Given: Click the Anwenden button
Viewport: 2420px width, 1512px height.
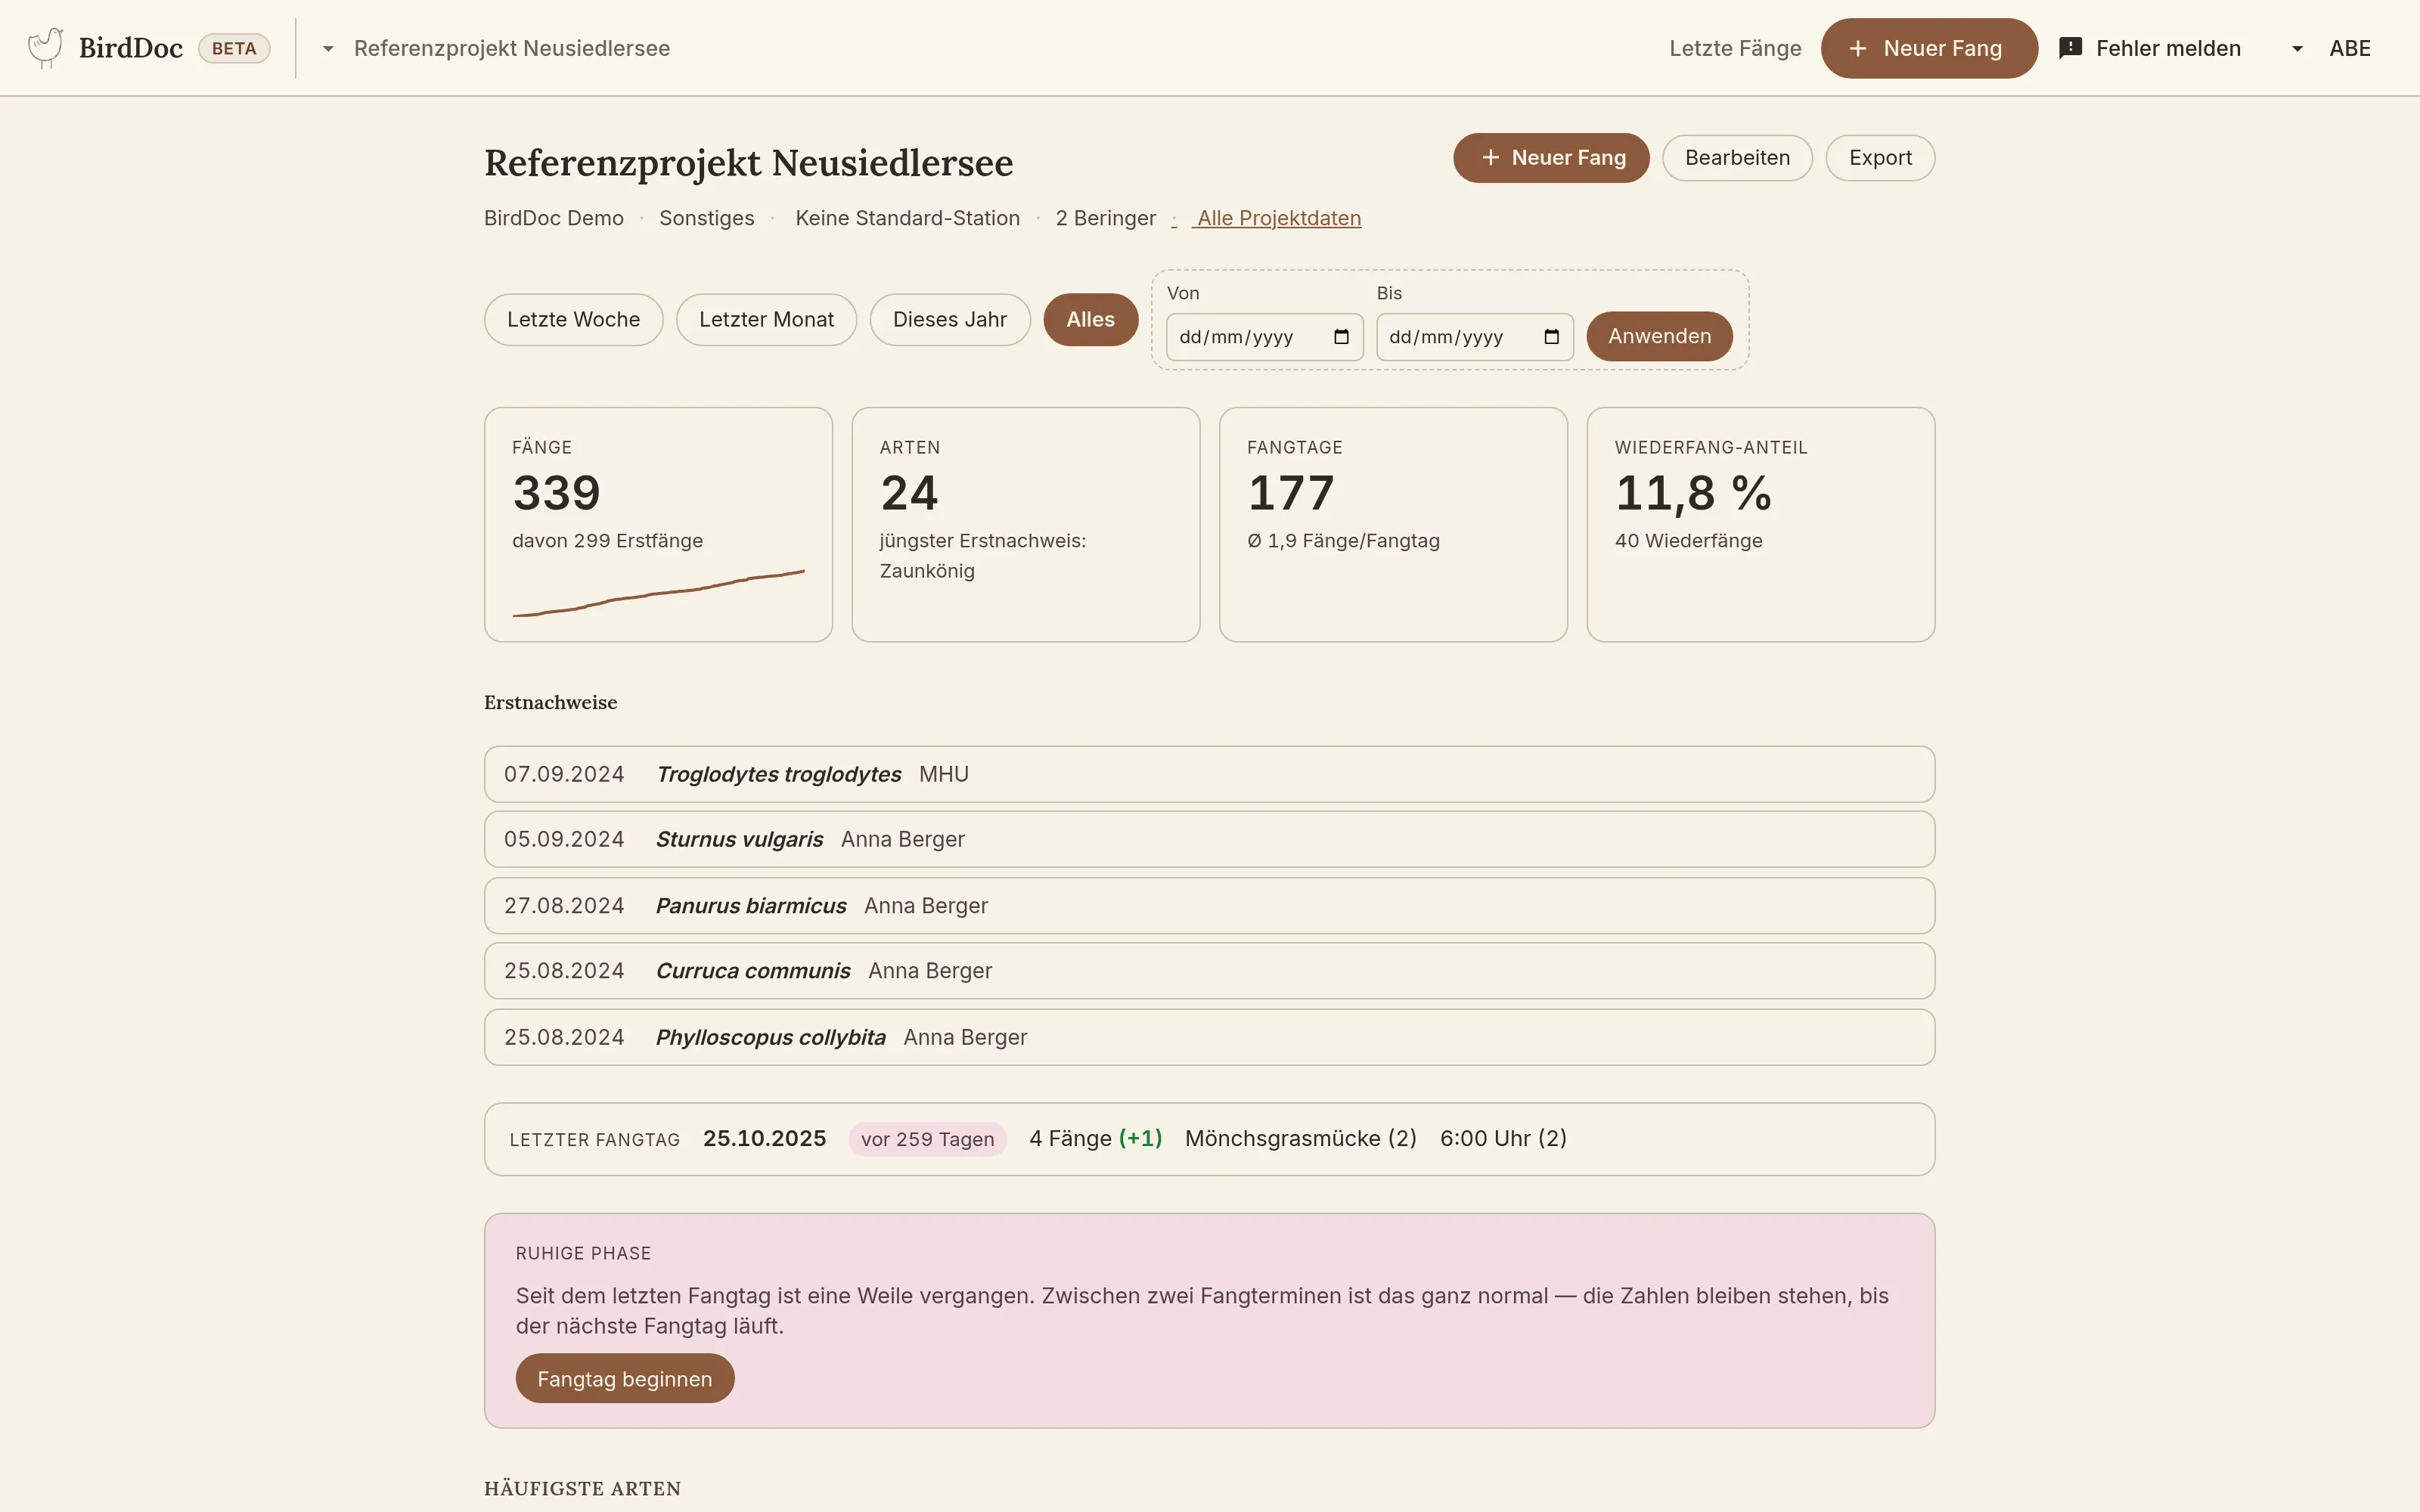Looking at the screenshot, I should pos(1659,336).
